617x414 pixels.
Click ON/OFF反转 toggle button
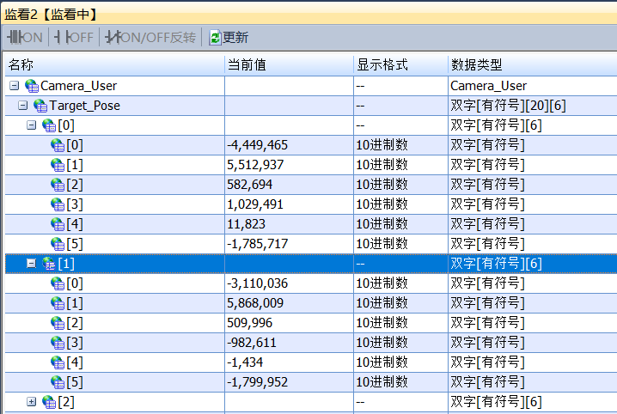coord(150,37)
